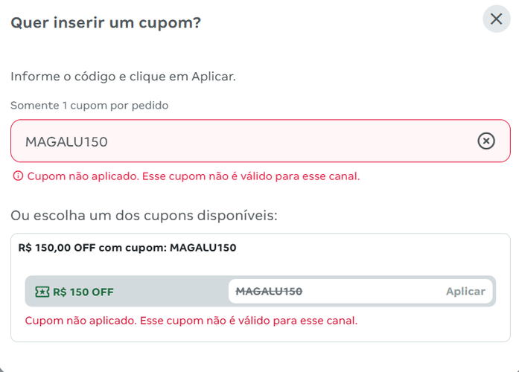Click the heading Quer inserir um cupom?

pos(106,23)
